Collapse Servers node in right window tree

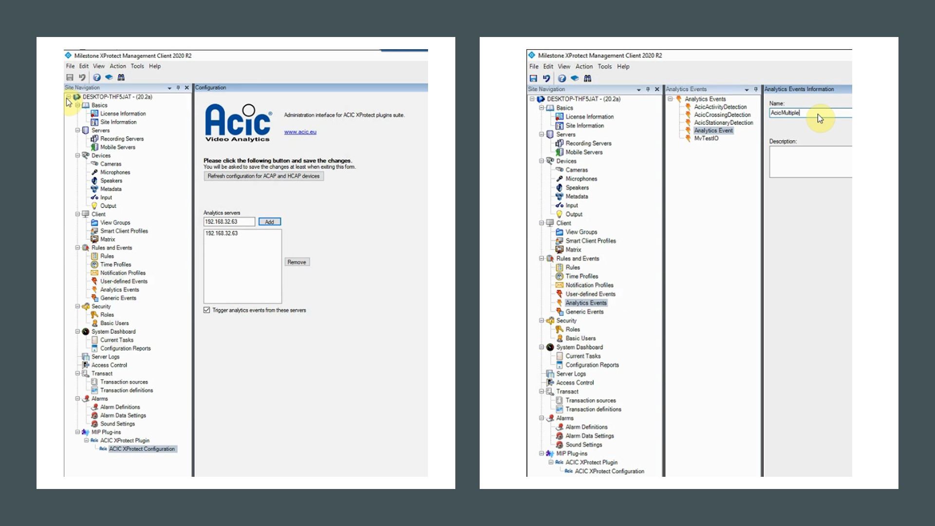[542, 134]
